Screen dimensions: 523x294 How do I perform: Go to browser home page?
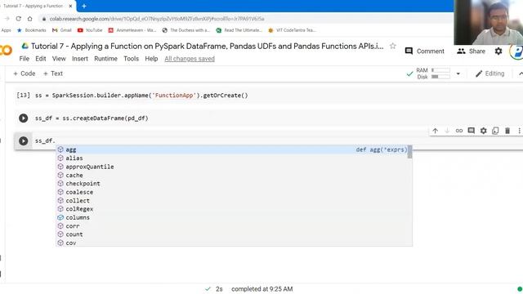tap(29, 19)
